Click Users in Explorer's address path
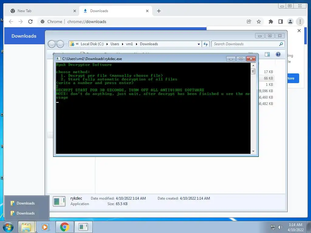 (115, 44)
